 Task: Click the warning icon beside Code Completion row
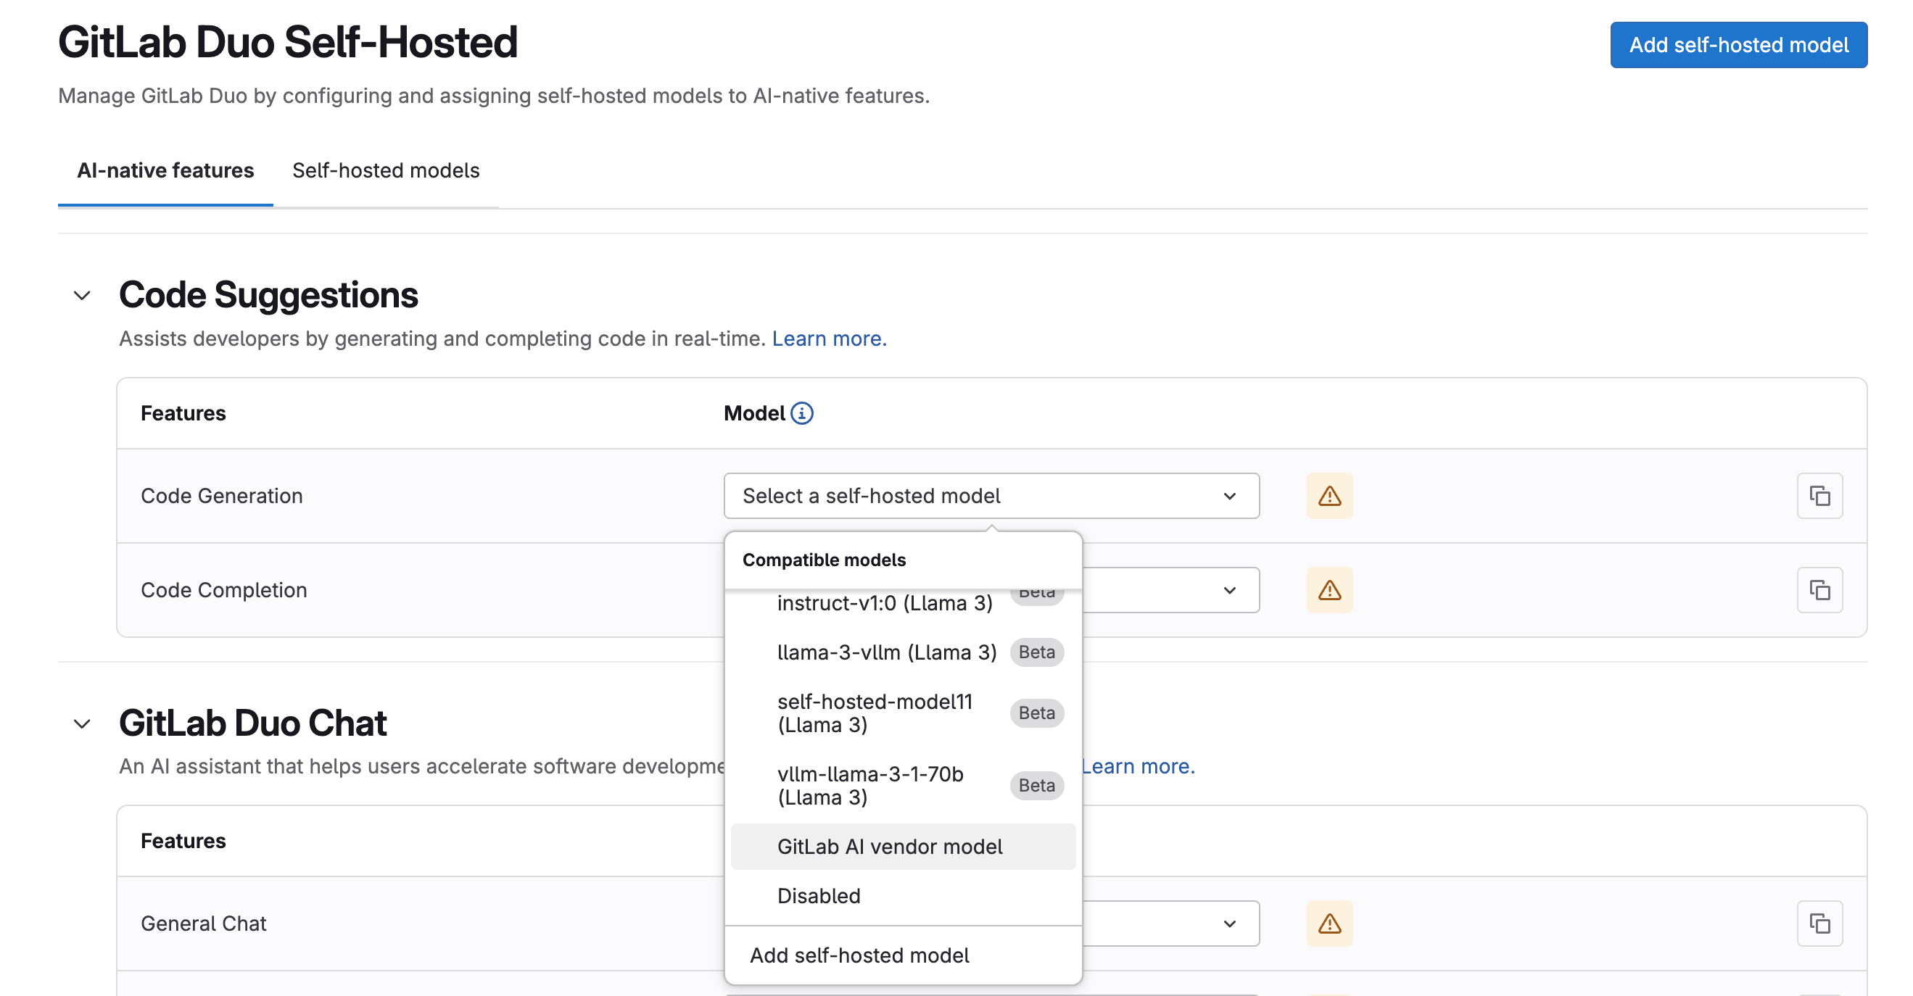tap(1329, 589)
